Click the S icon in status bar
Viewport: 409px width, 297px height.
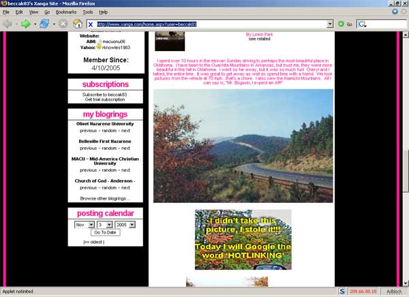[x=342, y=292]
